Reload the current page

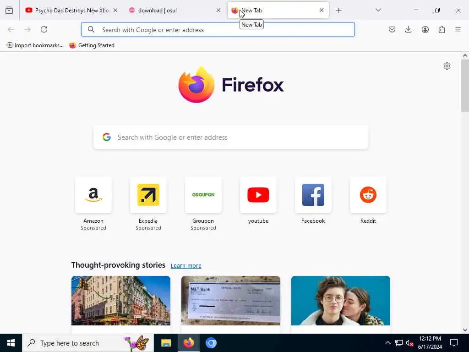44,29
